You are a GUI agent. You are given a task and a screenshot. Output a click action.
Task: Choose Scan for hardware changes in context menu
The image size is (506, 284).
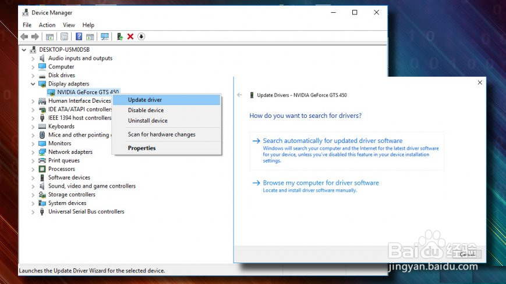pyautogui.click(x=167, y=135)
